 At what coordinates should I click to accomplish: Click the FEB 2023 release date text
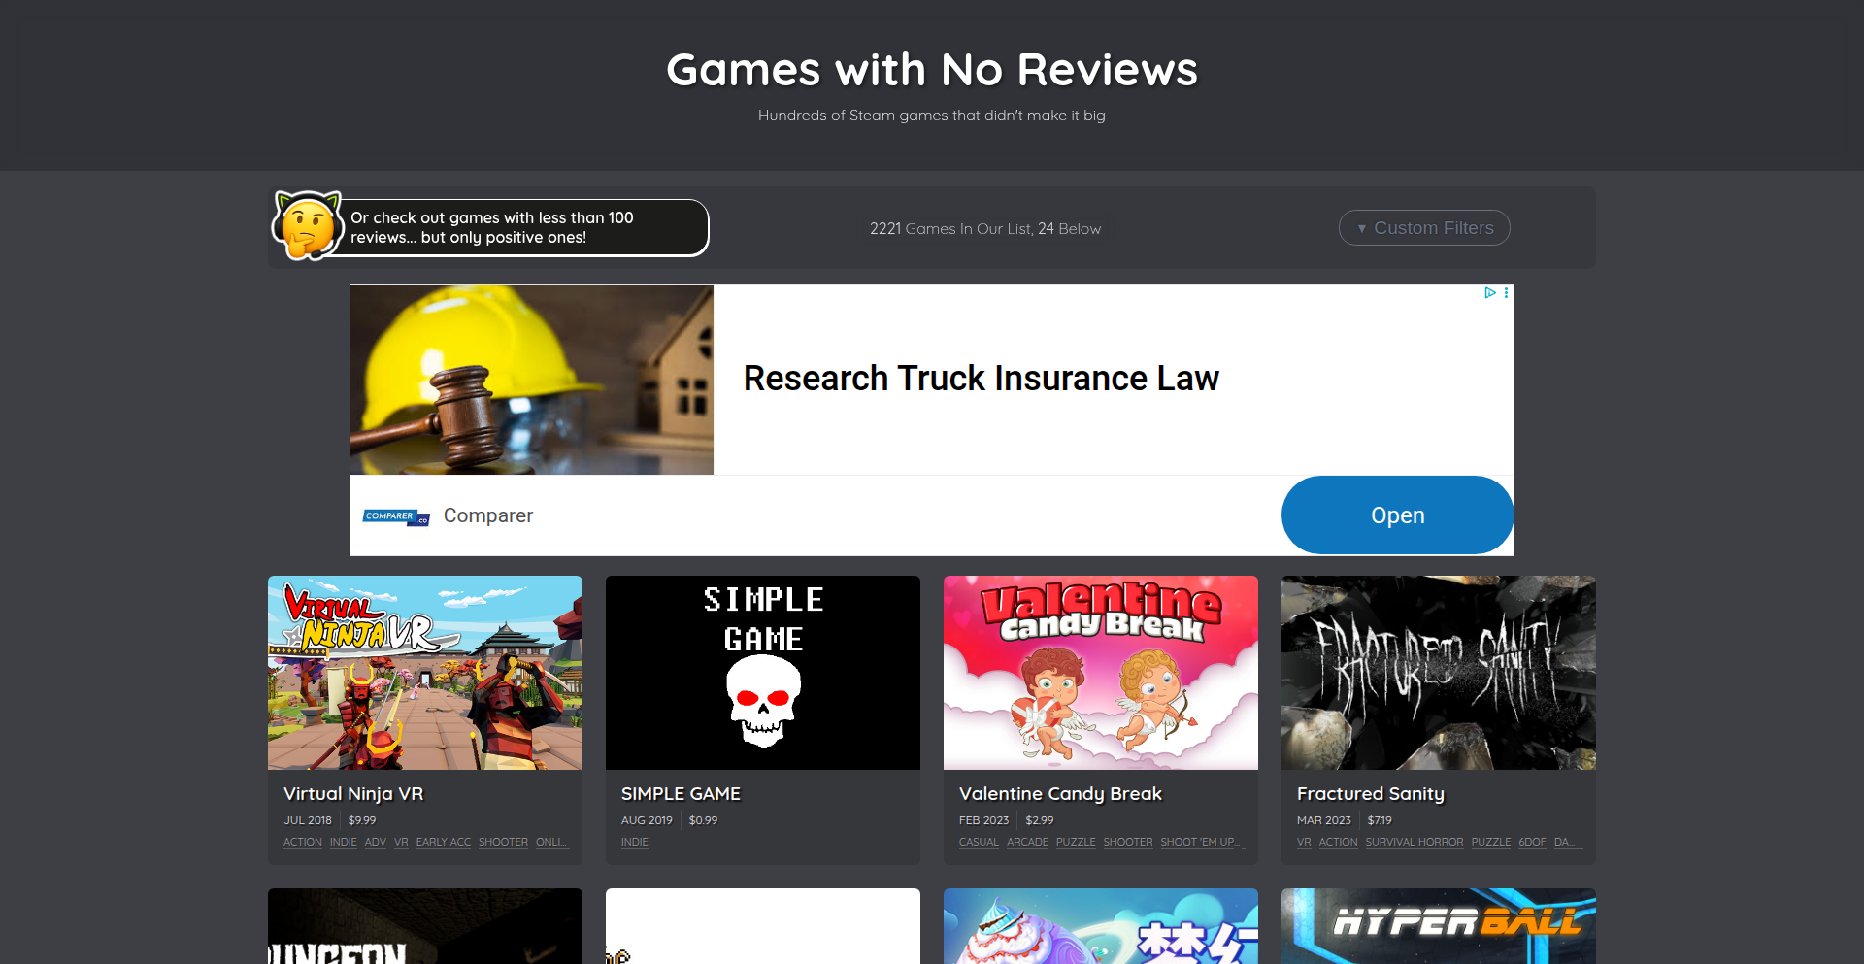(x=984, y=820)
